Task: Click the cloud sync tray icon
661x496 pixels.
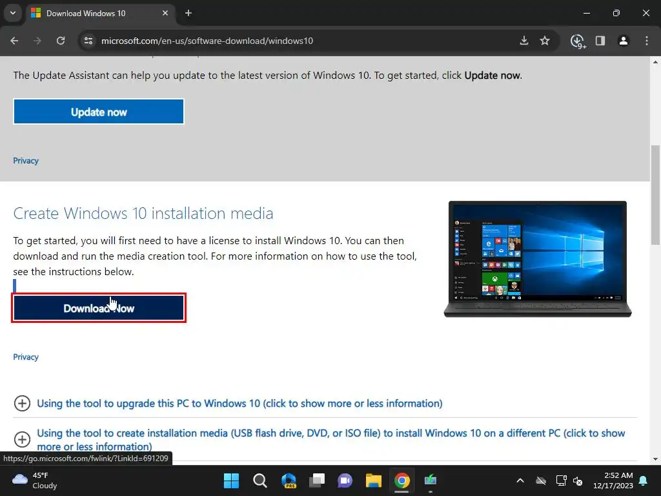Action: [541, 480]
